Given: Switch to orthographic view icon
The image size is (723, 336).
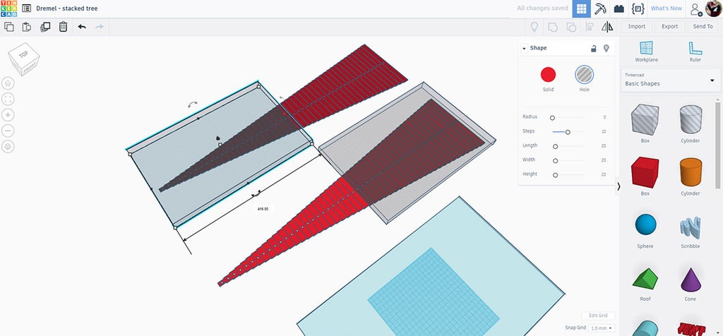Looking at the screenshot, I should (8, 147).
